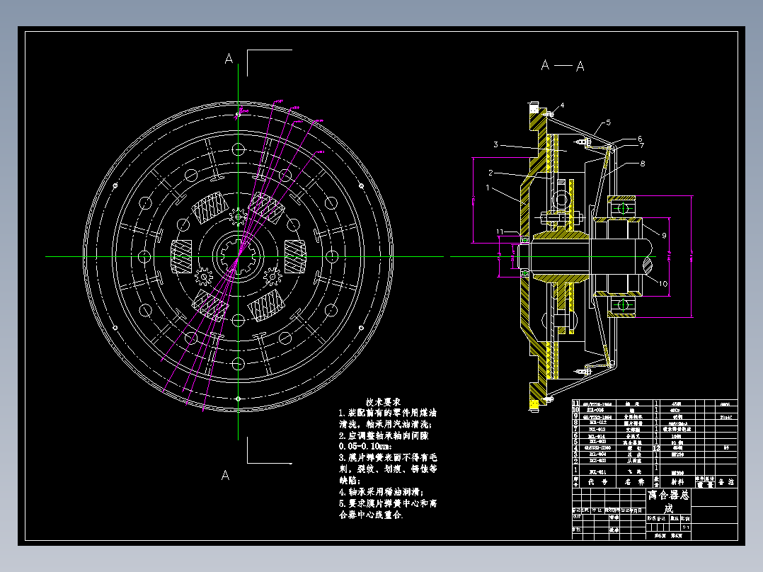Click the clearance value "0.05-0.10mm"
Image resolution: width=763 pixels, height=572 pixels.
[365, 447]
